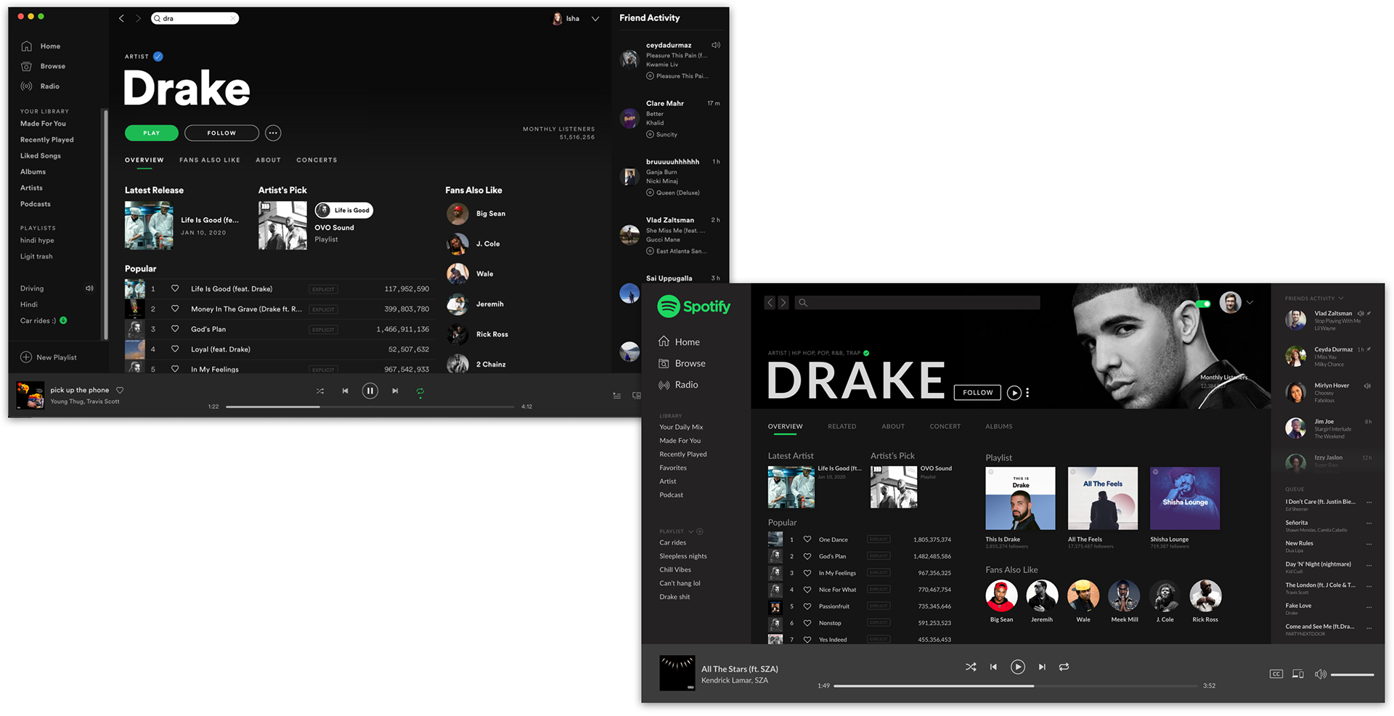This screenshot has width=1394, height=716.
Task: Play All The Stars using the play button
Action: tap(1018, 667)
